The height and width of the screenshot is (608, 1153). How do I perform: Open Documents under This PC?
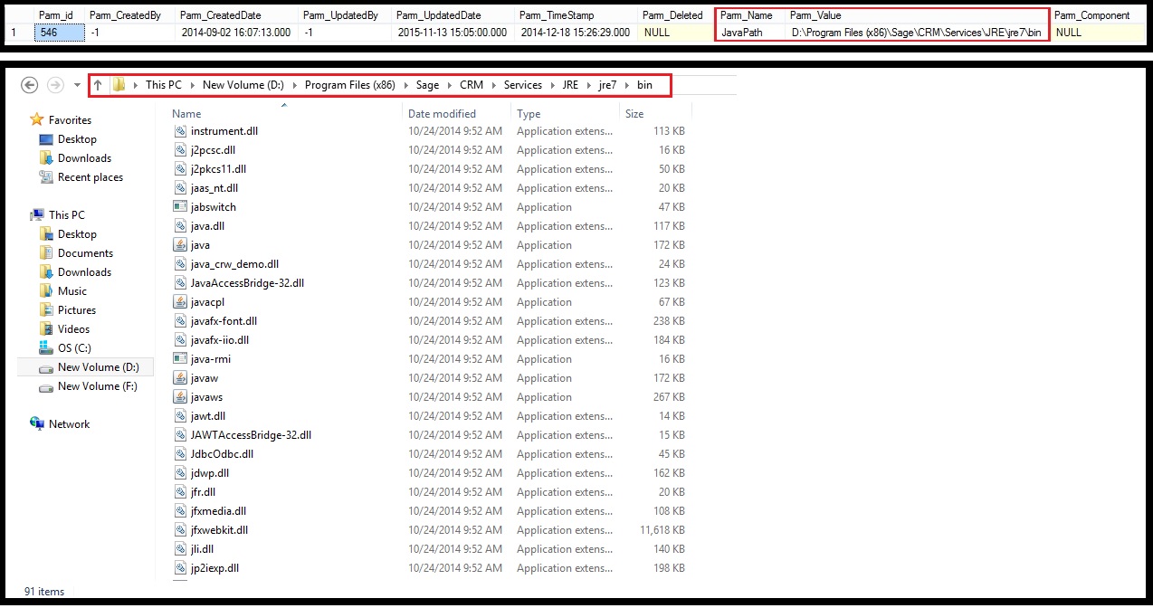(x=85, y=253)
